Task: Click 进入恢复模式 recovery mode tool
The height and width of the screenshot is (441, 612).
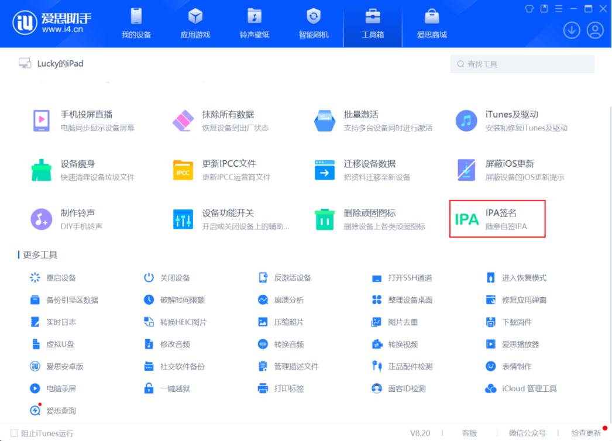Action: click(x=516, y=278)
